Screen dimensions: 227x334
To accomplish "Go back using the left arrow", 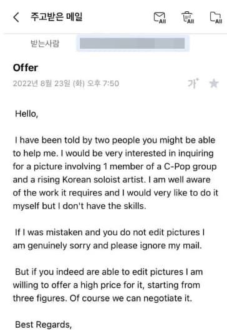I will (16, 17).
